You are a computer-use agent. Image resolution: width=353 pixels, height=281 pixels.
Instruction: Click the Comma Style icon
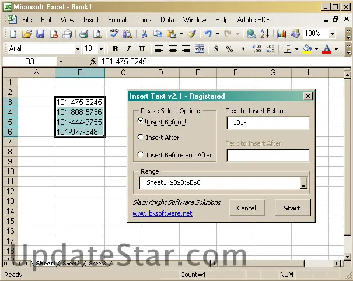tap(243, 48)
